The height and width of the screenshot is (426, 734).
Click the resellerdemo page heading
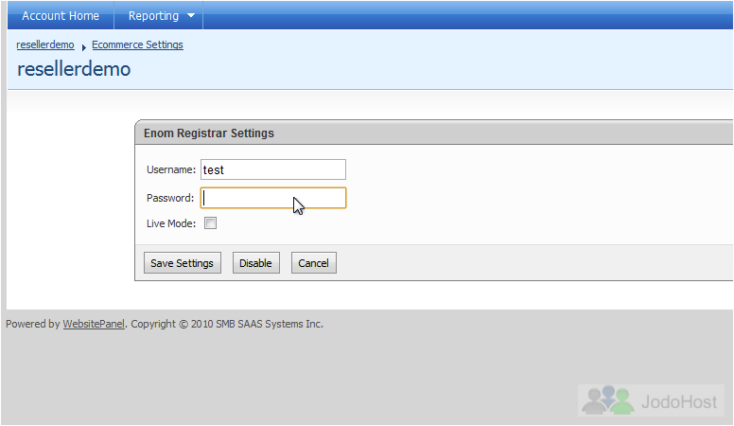pyautogui.click(x=74, y=69)
